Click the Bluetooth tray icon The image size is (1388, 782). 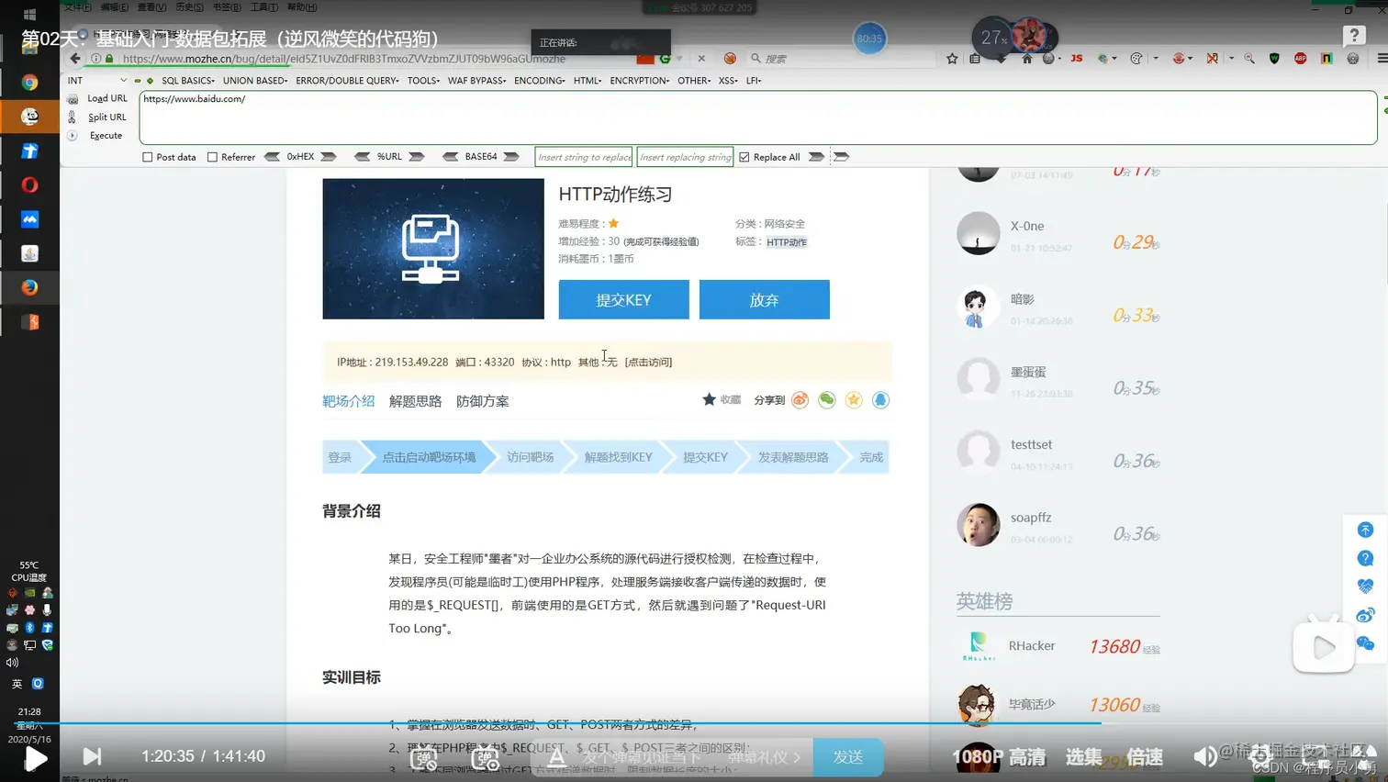(x=29, y=628)
